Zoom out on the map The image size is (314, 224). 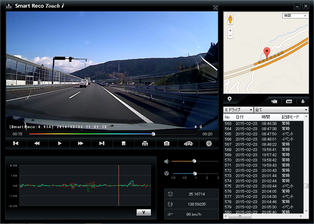[x=230, y=36]
